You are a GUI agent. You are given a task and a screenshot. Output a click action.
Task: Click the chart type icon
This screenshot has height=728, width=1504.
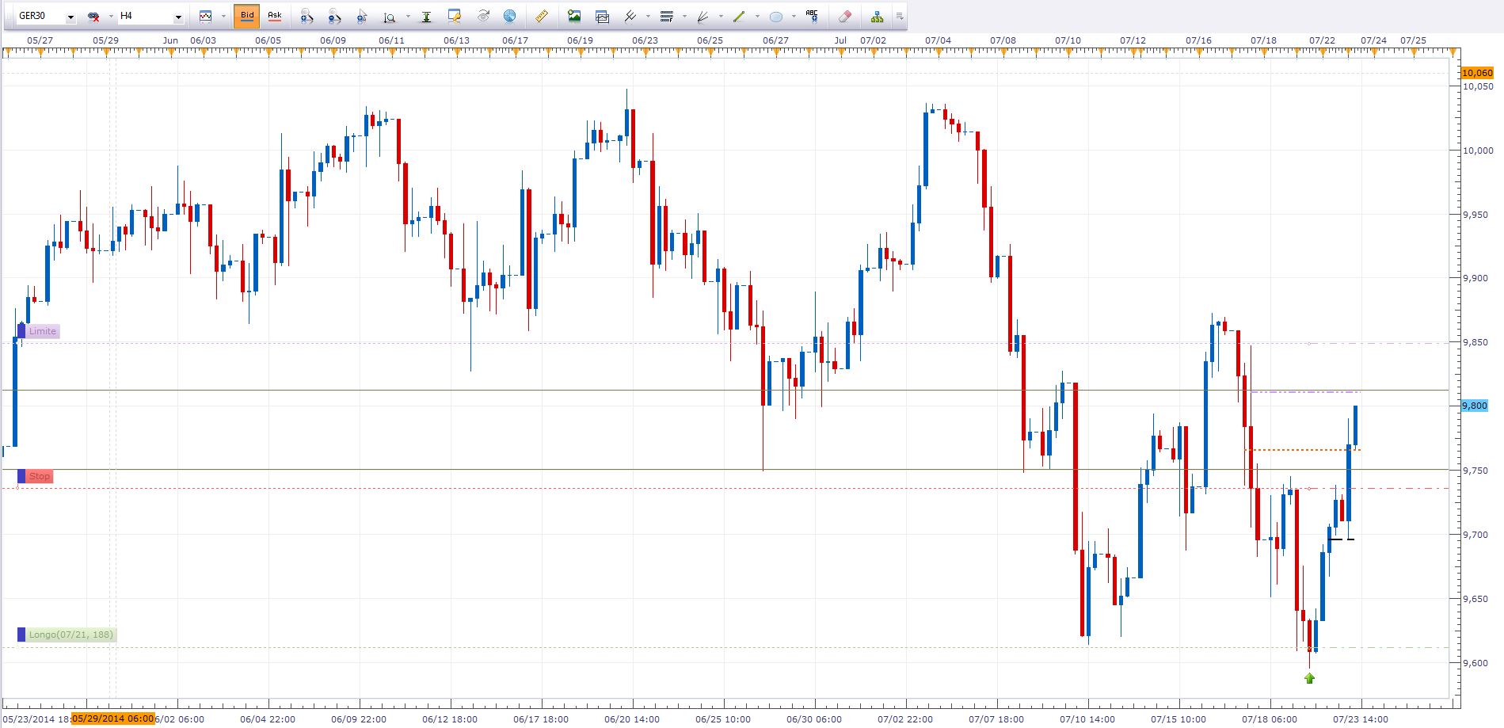point(206,16)
